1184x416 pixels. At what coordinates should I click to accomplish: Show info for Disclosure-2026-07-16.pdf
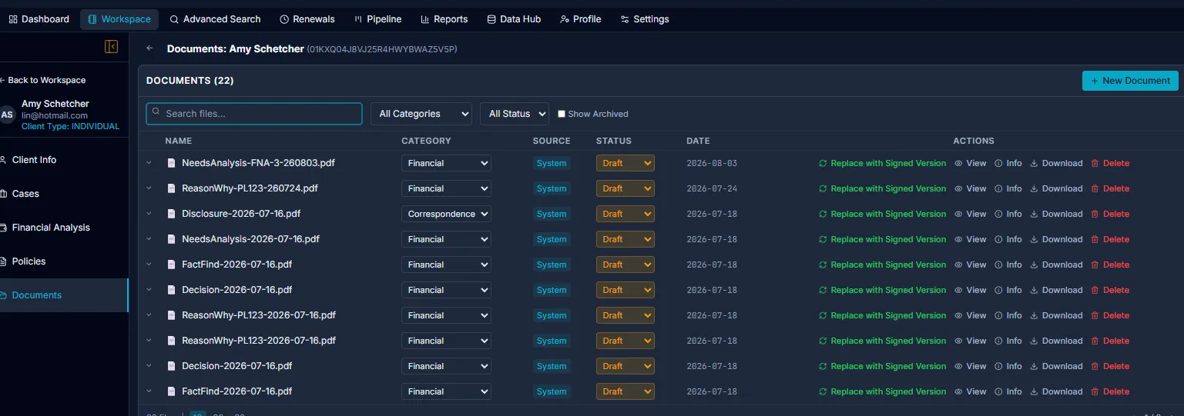pos(1008,214)
